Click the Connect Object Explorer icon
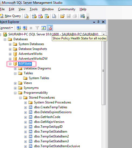This screenshot has height=148, width=132. pyautogui.click(x=19, y=28)
